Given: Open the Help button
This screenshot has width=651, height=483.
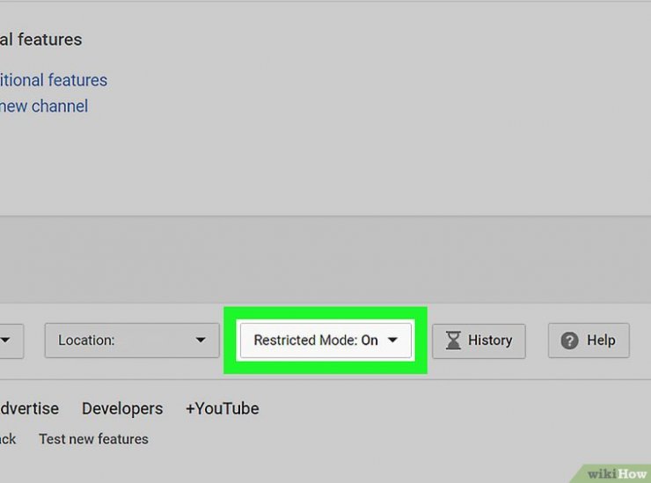Looking at the screenshot, I should [x=589, y=340].
